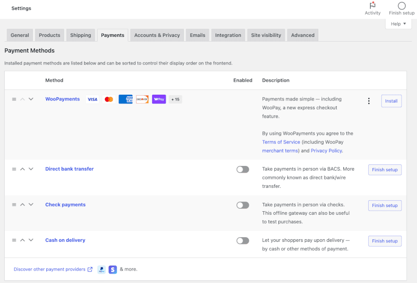The image size is (417, 283).
Task: Click the Visa card logo
Action: click(x=92, y=99)
